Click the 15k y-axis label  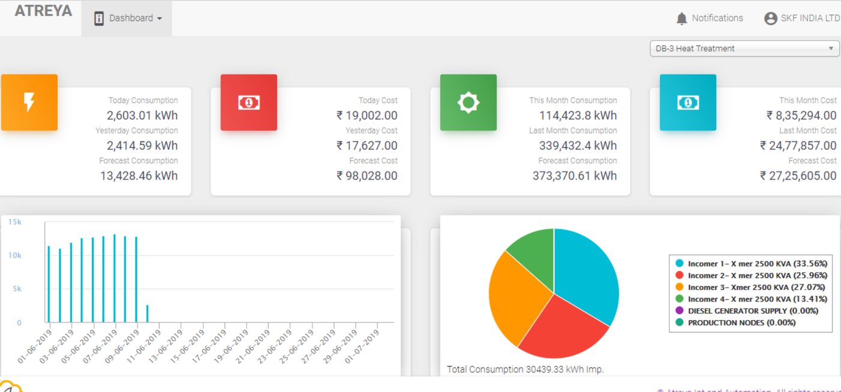point(15,222)
